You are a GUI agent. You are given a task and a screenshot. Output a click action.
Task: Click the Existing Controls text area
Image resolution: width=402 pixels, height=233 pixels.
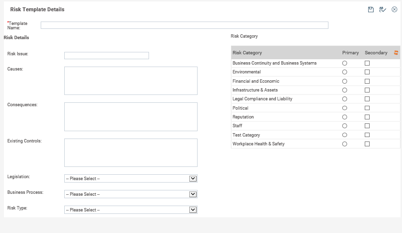[x=131, y=153]
